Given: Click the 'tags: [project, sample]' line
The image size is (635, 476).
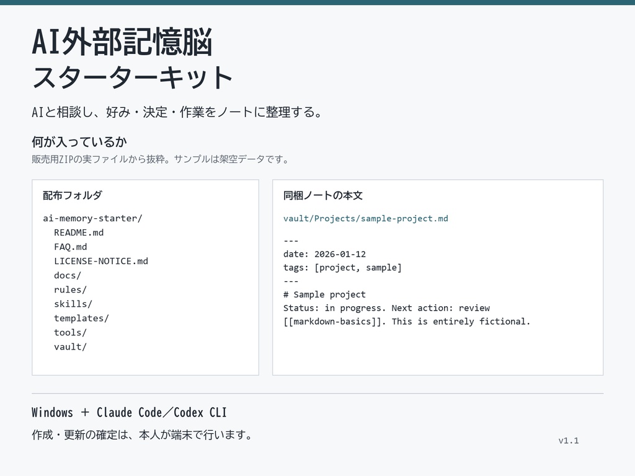Looking at the screenshot, I should (x=342, y=268).
